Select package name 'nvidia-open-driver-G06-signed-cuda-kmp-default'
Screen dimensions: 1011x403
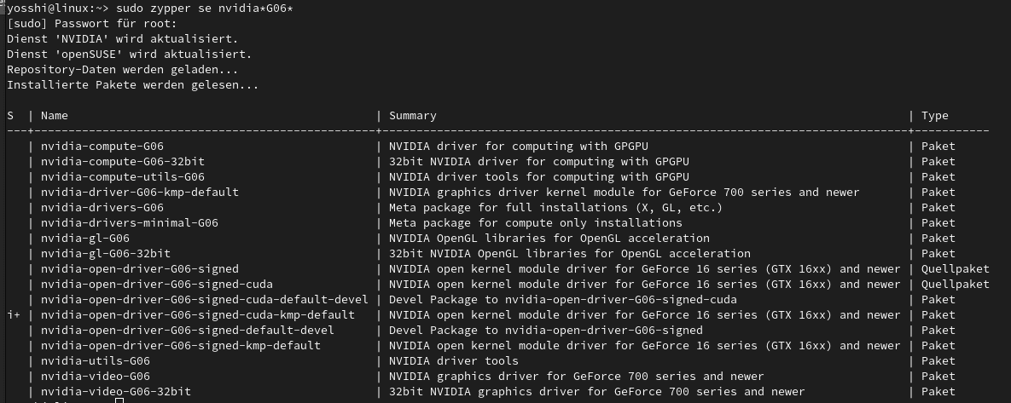click(198, 314)
